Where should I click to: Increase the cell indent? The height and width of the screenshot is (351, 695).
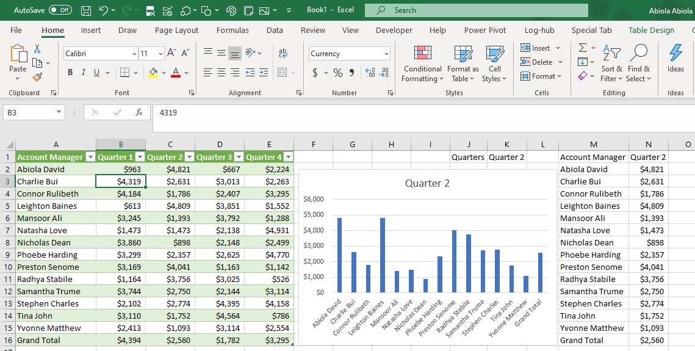[x=263, y=72]
